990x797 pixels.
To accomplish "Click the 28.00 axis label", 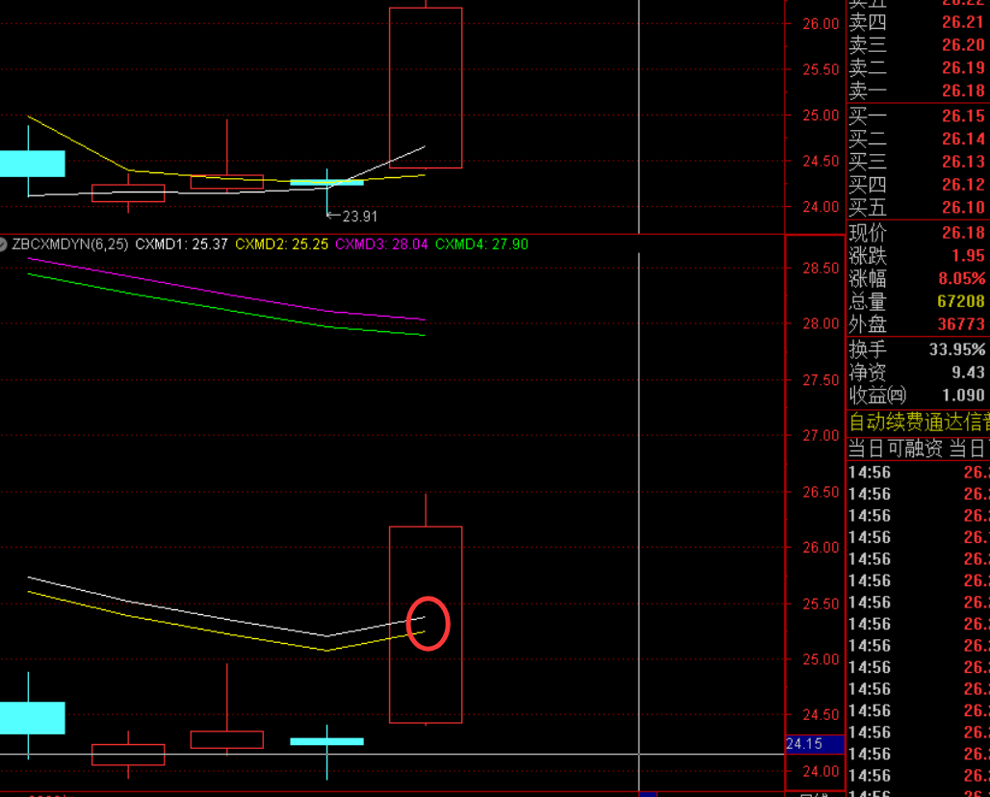I will pos(821,323).
